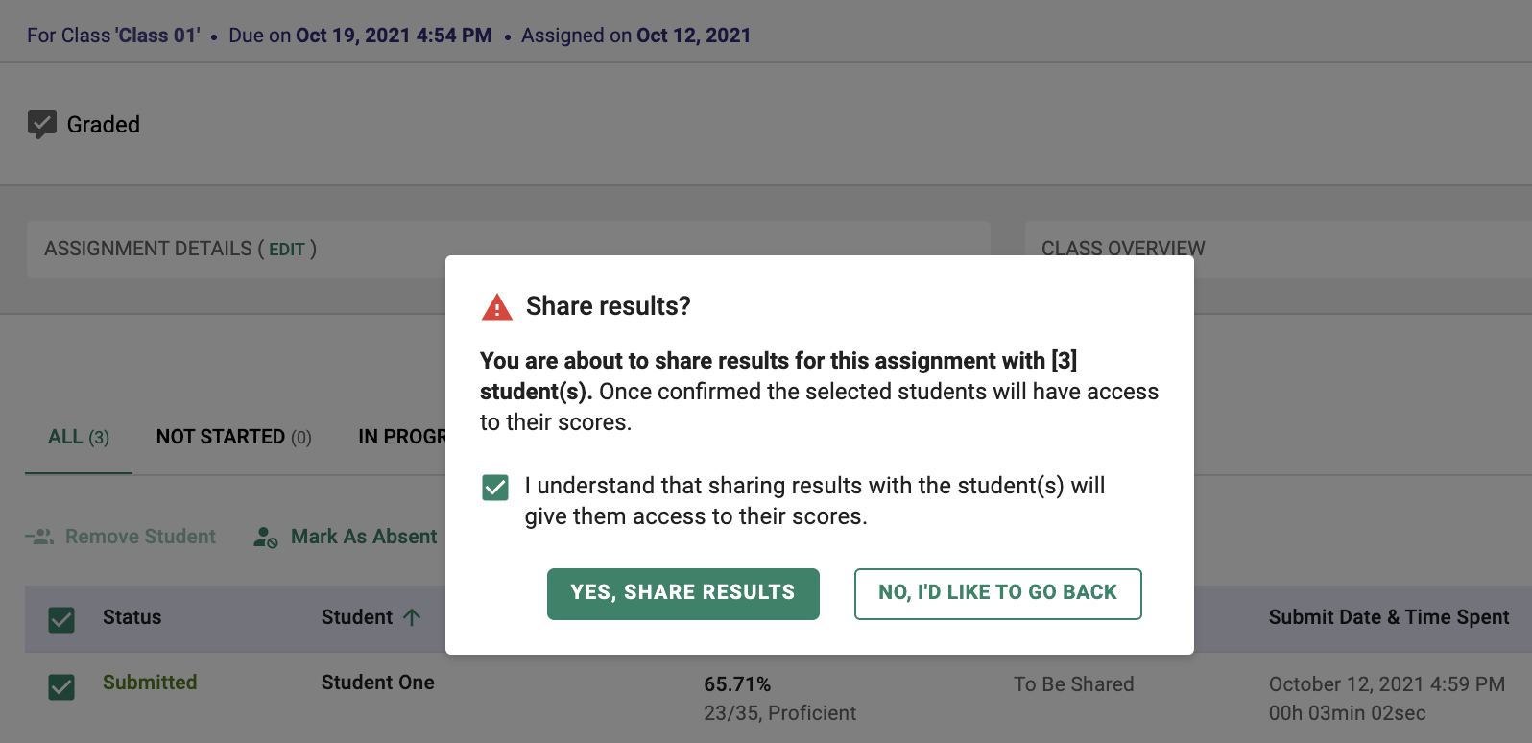Click the Mark As Absent label
Image resolution: width=1532 pixels, height=743 pixels.
(364, 537)
